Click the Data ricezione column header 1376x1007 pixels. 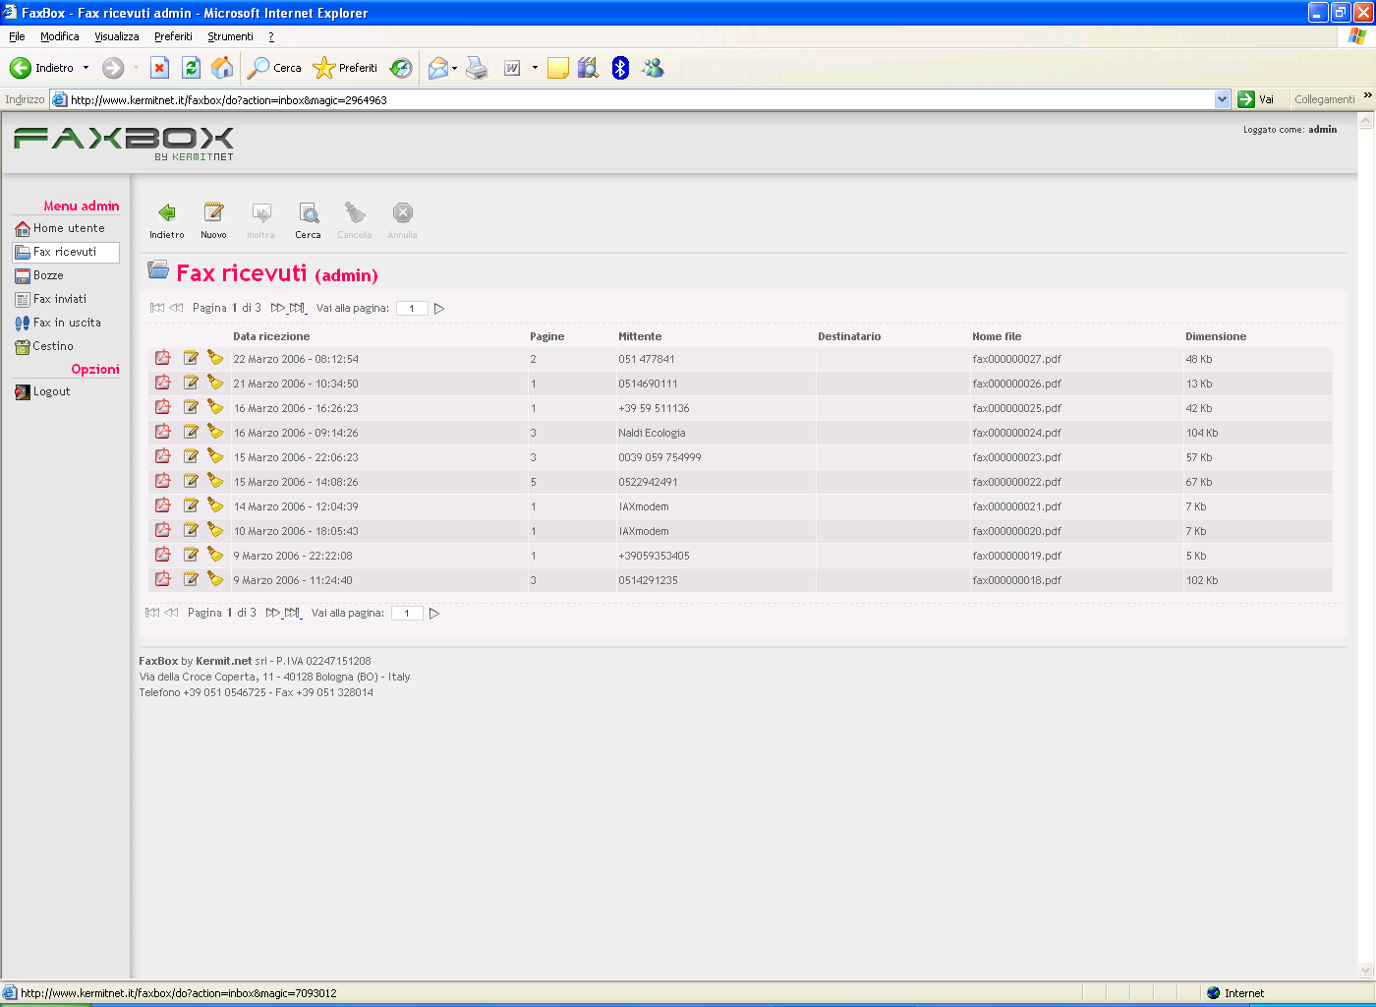click(271, 336)
